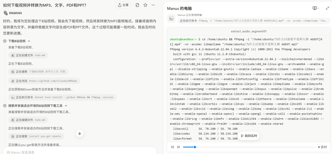Screen dimensions: 332x154
Task: Skip to previous step in playback
Action: [172, 147]
